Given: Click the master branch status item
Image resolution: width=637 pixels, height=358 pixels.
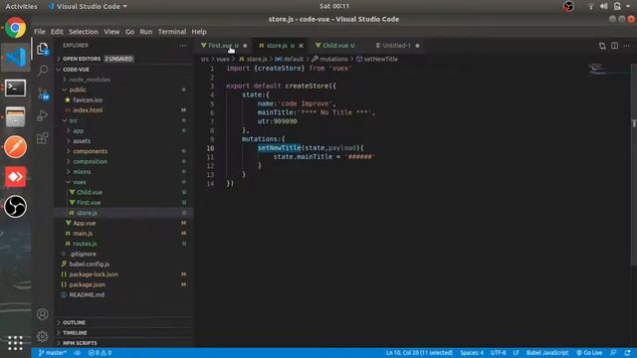Looking at the screenshot, I should [x=53, y=353].
